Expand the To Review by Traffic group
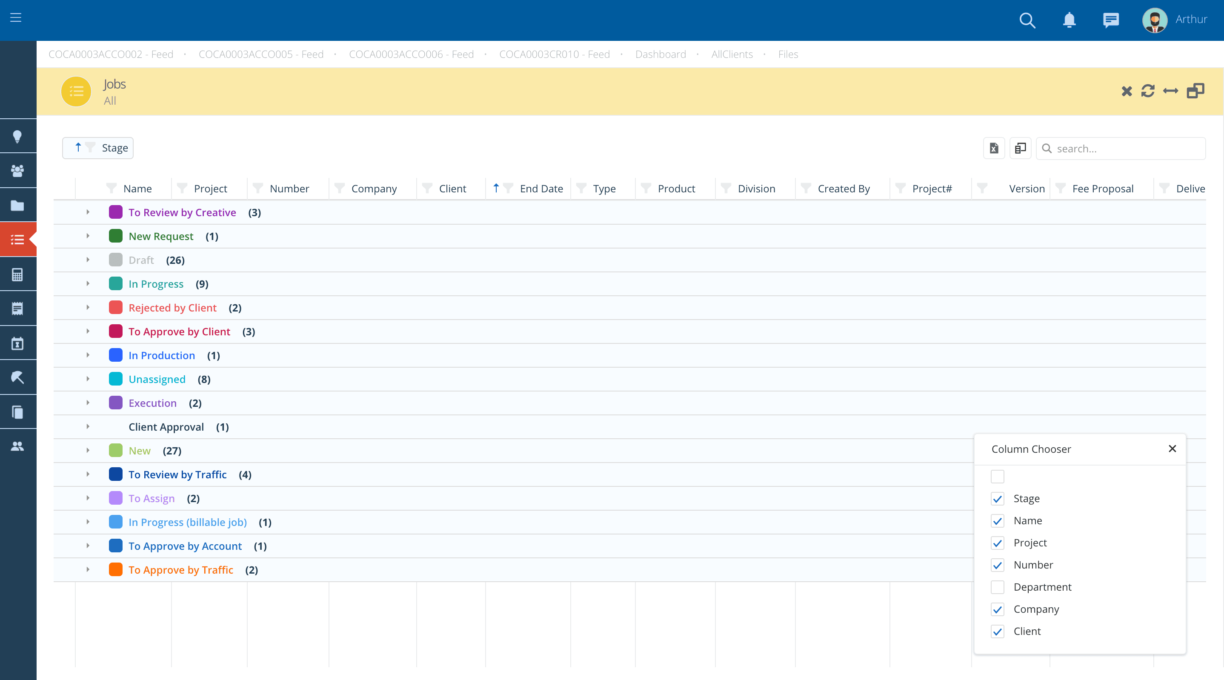Screen dimensions: 1224x680 click(88, 474)
